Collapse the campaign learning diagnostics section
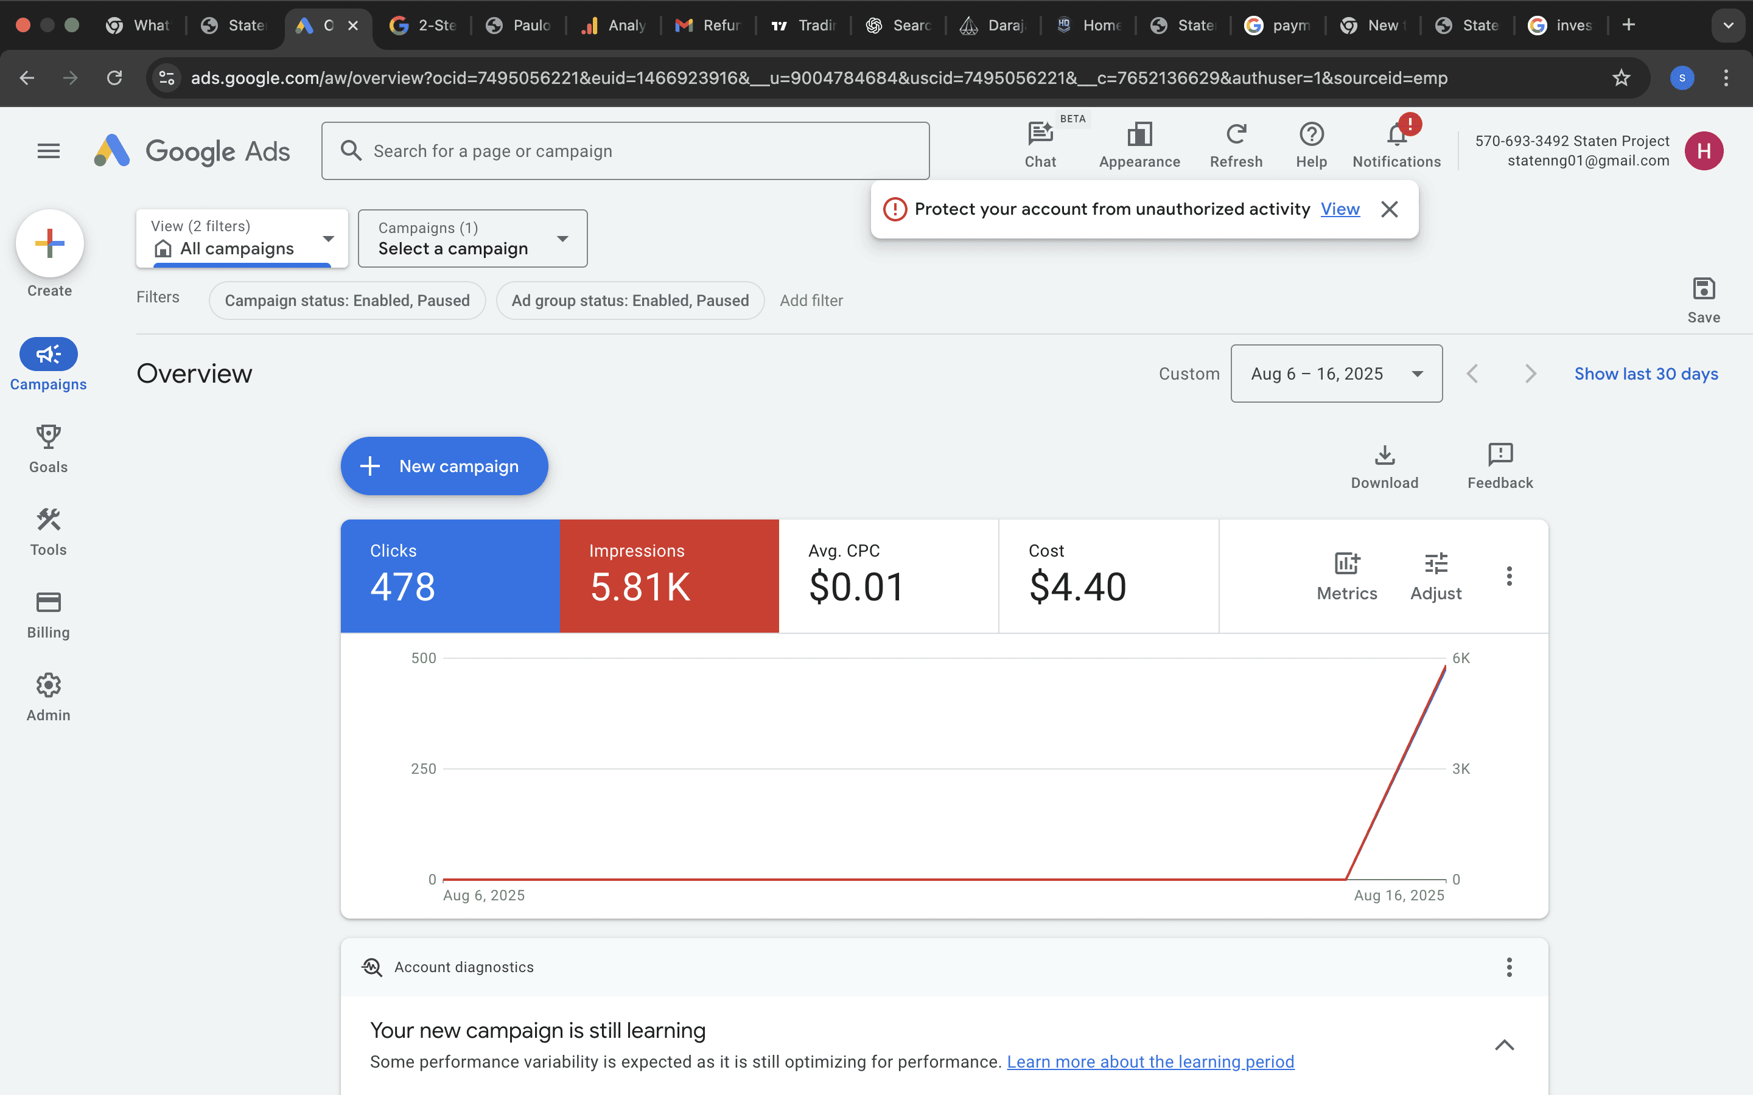1753x1095 pixels. pyautogui.click(x=1504, y=1045)
